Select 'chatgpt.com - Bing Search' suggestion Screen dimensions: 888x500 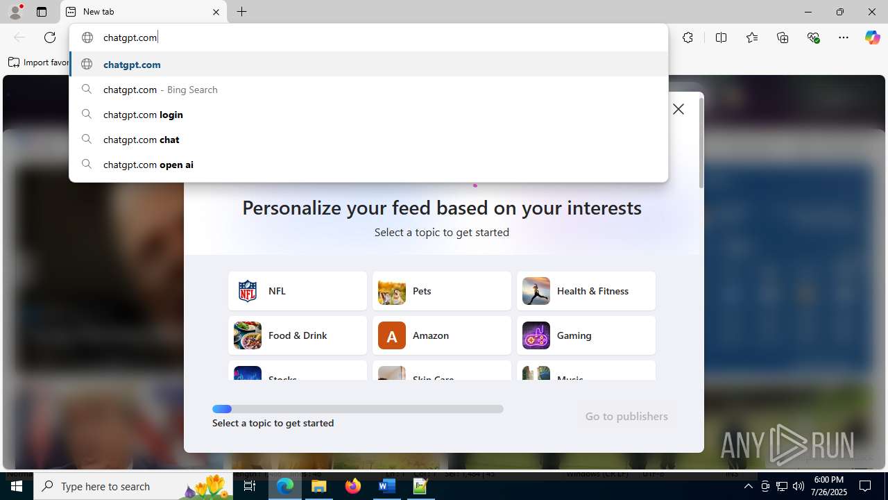click(x=368, y=90)
